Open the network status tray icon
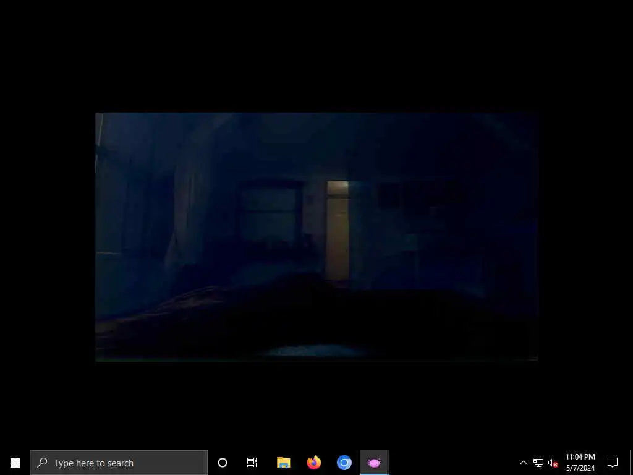633x475 pixels. (538, 463)
